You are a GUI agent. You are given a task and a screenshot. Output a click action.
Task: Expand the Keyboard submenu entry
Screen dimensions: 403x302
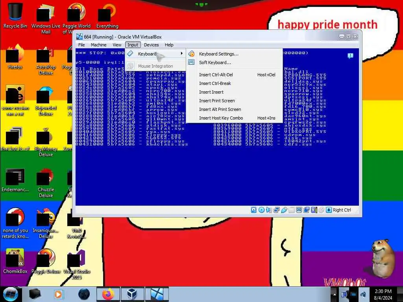[x=155, y=53]
